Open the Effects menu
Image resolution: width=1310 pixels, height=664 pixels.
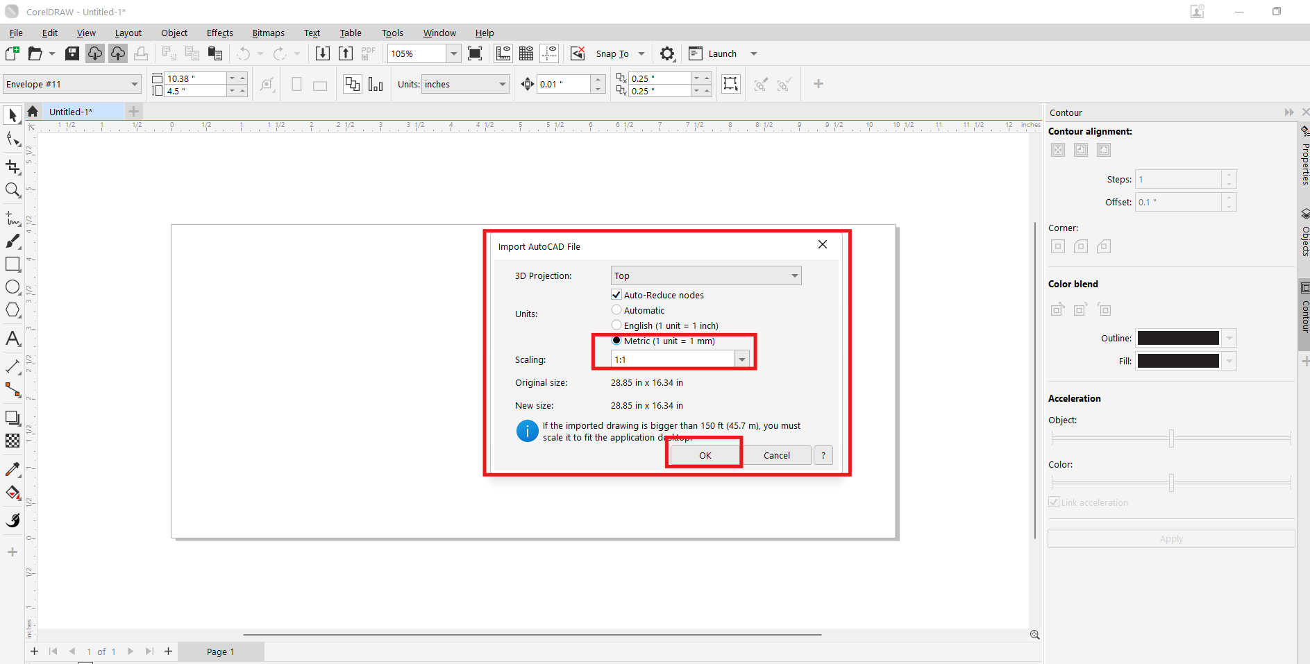[220, 33]
